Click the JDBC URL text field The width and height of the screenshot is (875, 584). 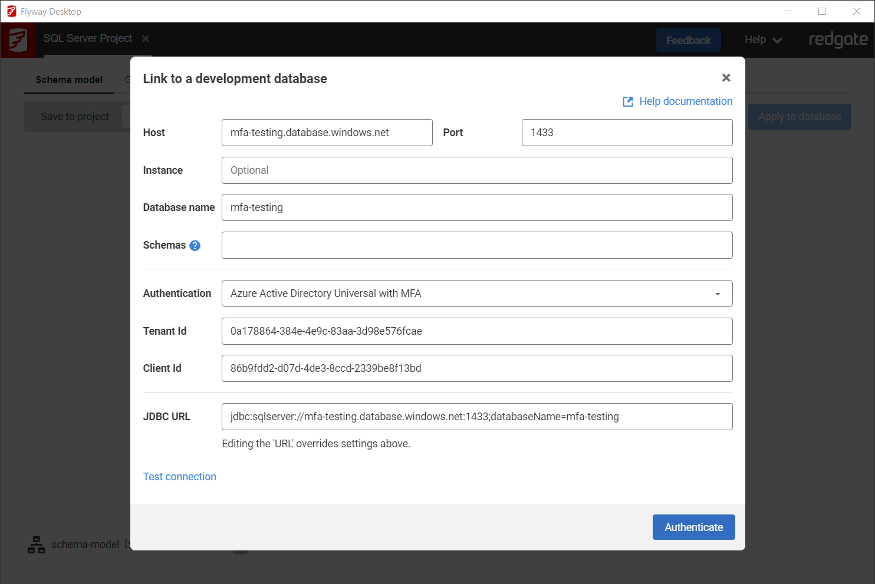coord(476,417)
